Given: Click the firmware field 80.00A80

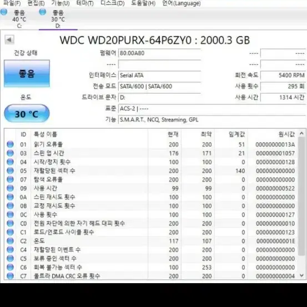Looking at the screenshot, I should (x=159, y=53).
